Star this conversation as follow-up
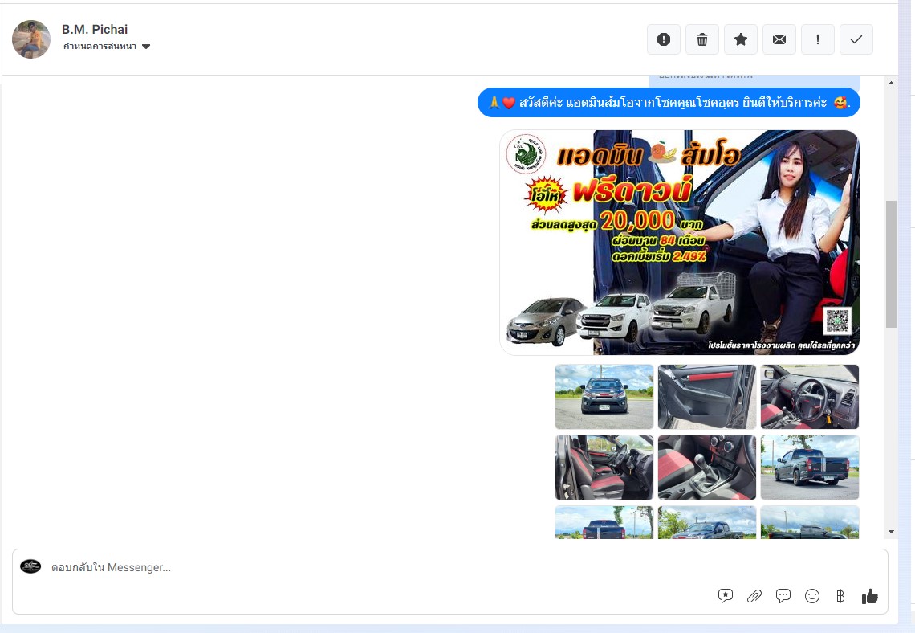Viewport: 915px width, 633px height. 741,39
